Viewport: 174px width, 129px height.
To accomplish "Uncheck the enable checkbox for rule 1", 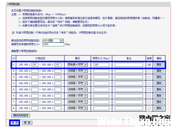I will (149, 65).
